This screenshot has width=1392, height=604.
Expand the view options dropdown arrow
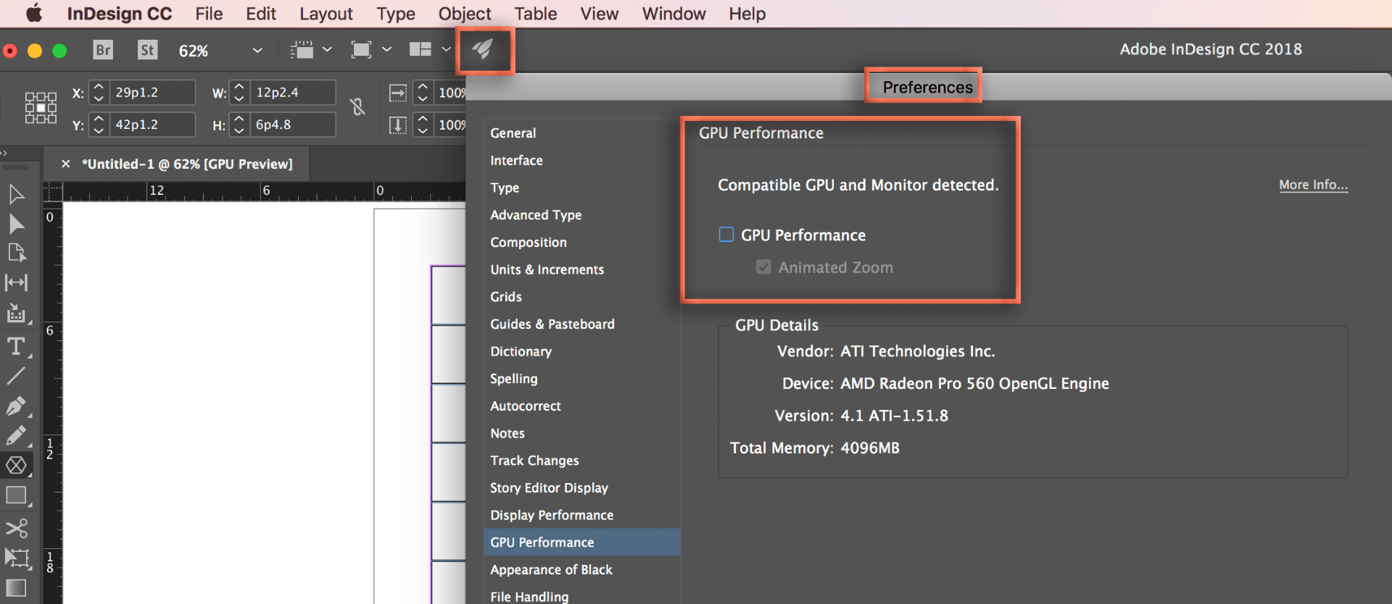tap(327, 49)
